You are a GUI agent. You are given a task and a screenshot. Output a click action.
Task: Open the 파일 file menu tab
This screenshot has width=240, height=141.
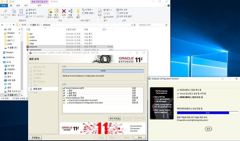click(4, 6)
